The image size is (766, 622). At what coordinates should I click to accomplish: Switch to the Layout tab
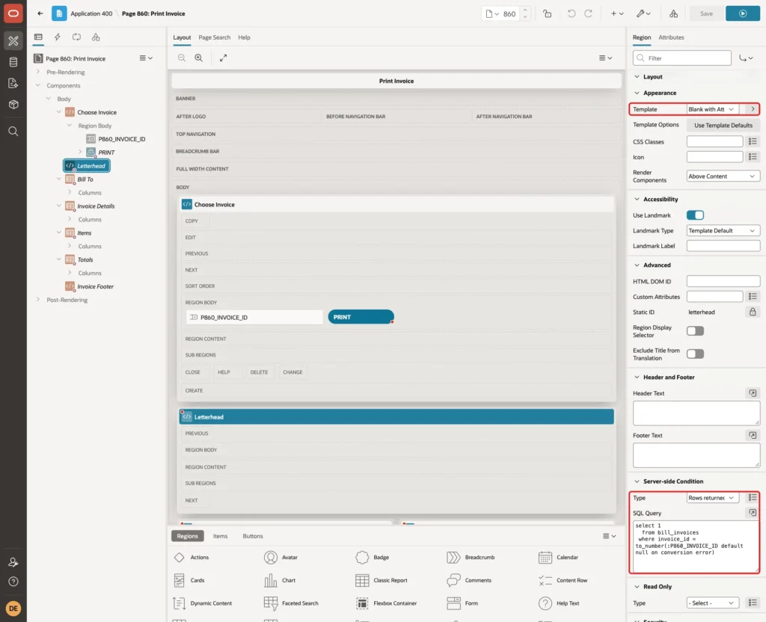point(182,37)
